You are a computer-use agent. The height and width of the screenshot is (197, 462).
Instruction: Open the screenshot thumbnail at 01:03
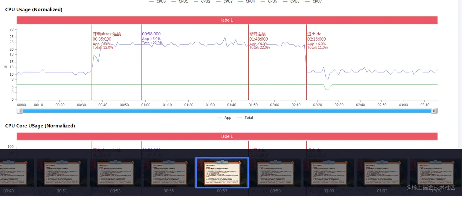[382, 173]
